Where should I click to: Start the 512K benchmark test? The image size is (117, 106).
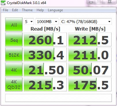(14, 54)
